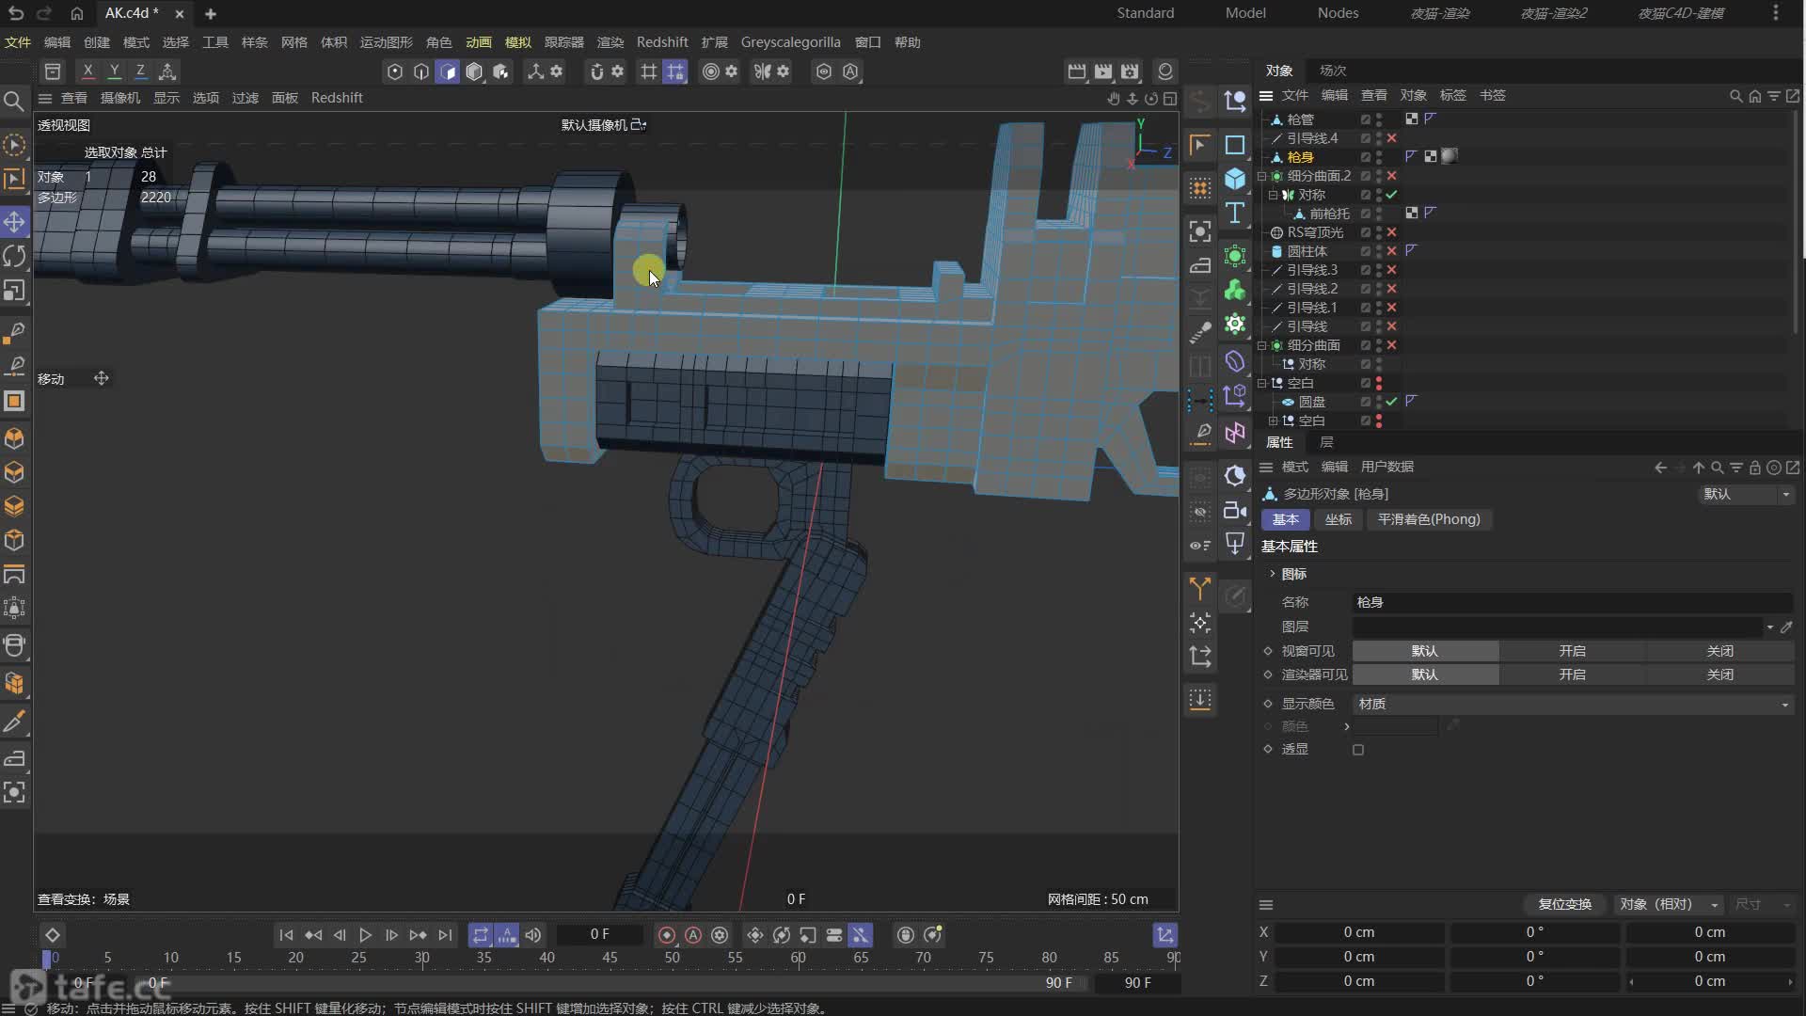Open the Redshift menu in the menu bar
Viewport: 1806px width, 1016px height.
click(x=661, y=42)
